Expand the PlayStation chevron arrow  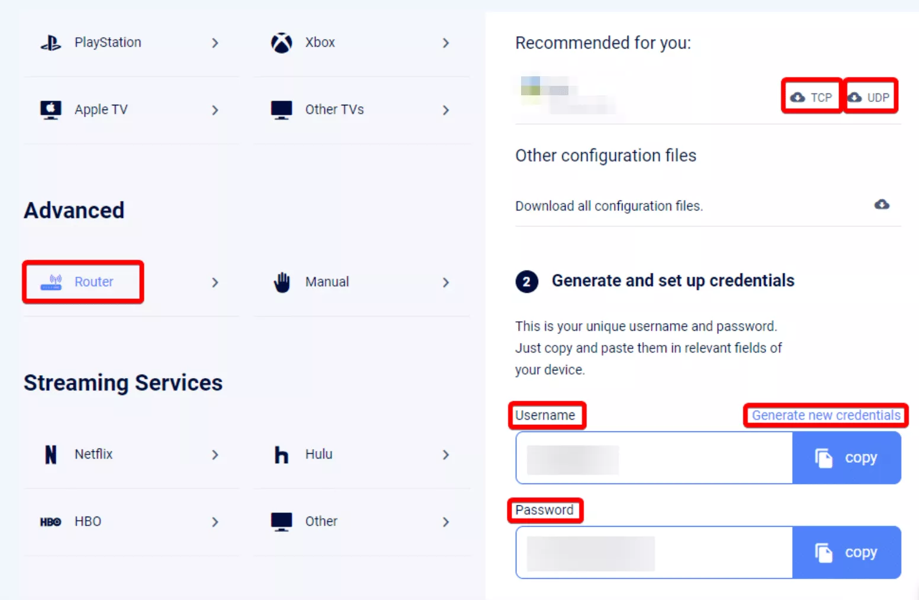[x=215, y=43]
